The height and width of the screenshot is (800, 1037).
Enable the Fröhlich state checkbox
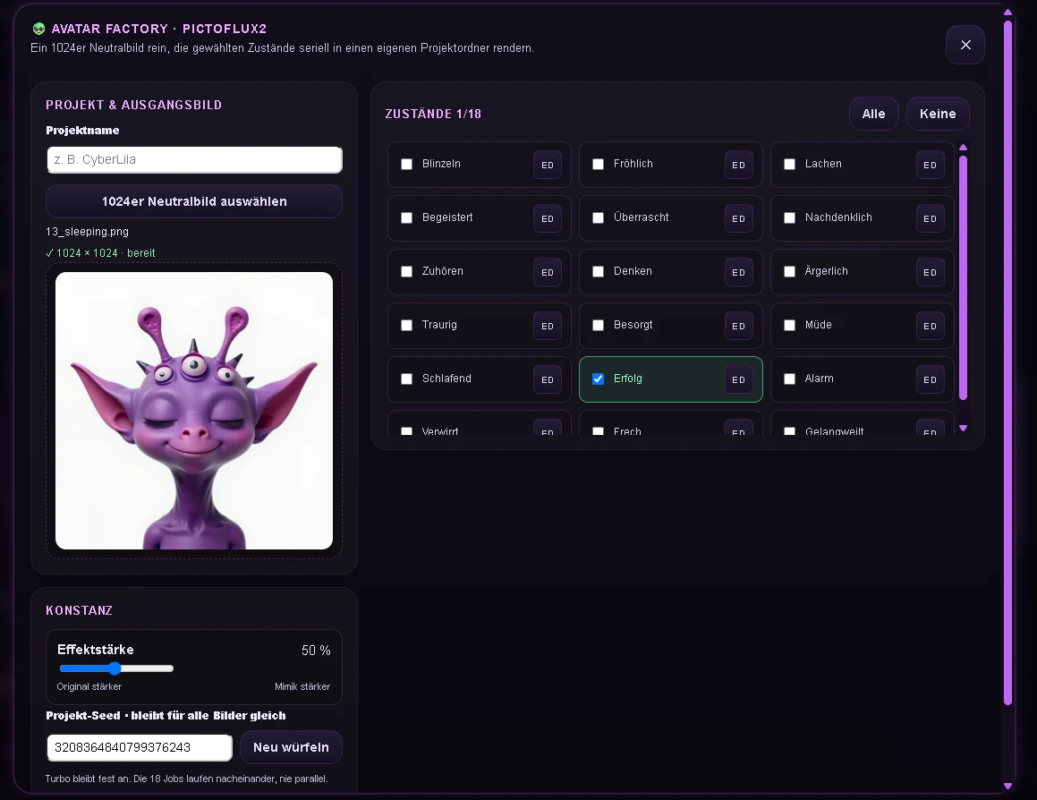(x=598, y=164)
